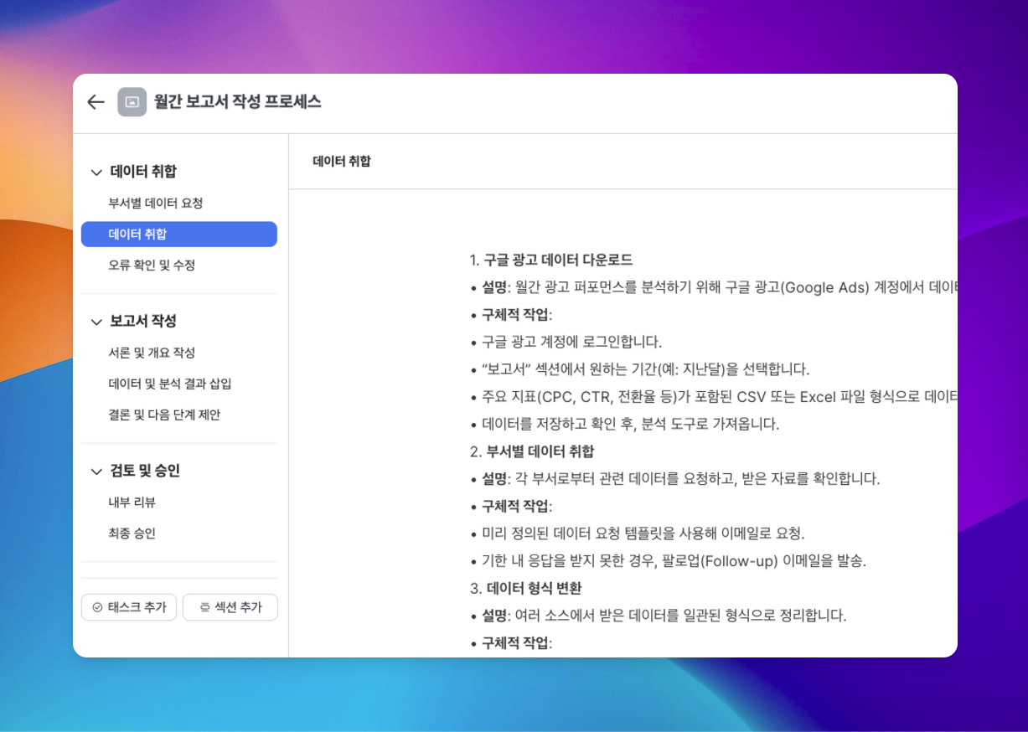Click the 섹션 추가 button
This screenshot has width=1028, height=732.
230,607
